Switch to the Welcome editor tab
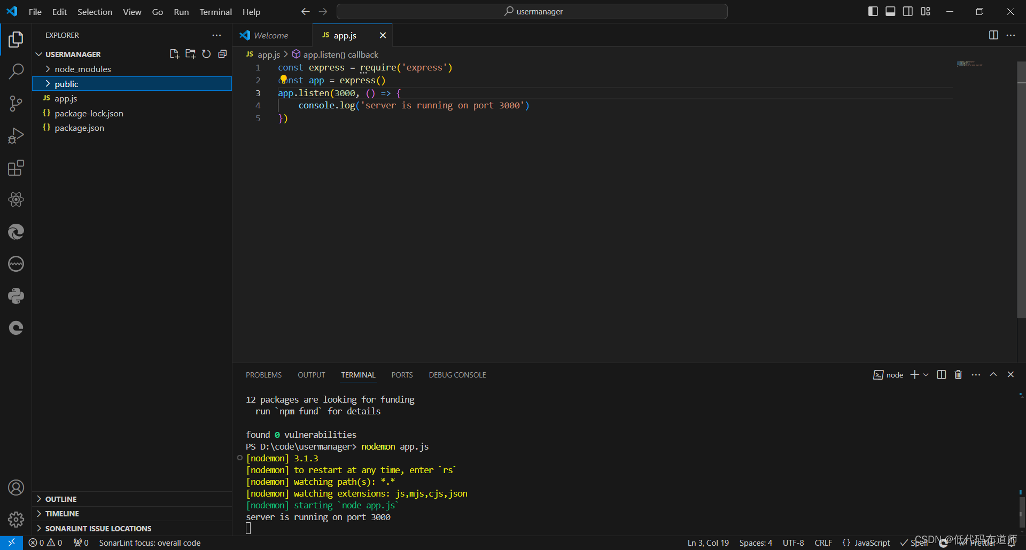 272,35
